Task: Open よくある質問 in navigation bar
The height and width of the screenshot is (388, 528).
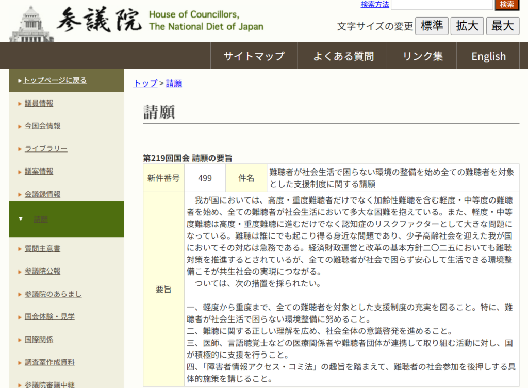Action: click(x=343, y=56)
